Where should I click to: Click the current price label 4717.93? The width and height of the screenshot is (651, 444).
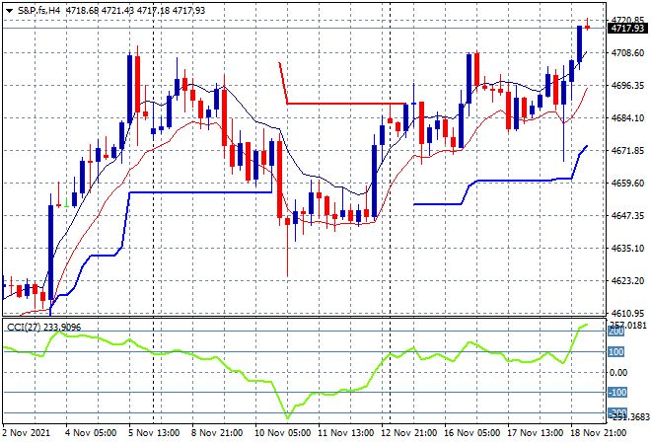[627, 28]
